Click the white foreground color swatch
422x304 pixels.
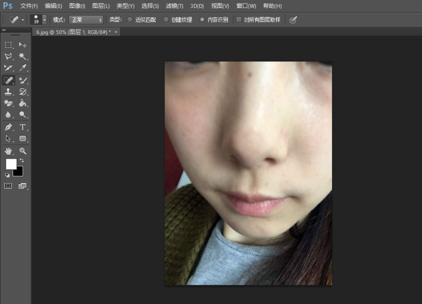(11, 163)
